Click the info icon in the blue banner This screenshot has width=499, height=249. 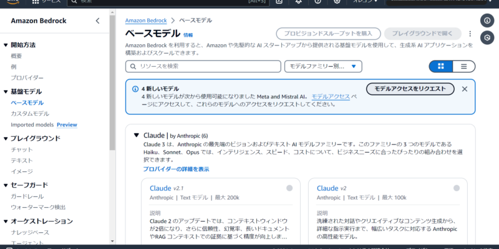135,89
